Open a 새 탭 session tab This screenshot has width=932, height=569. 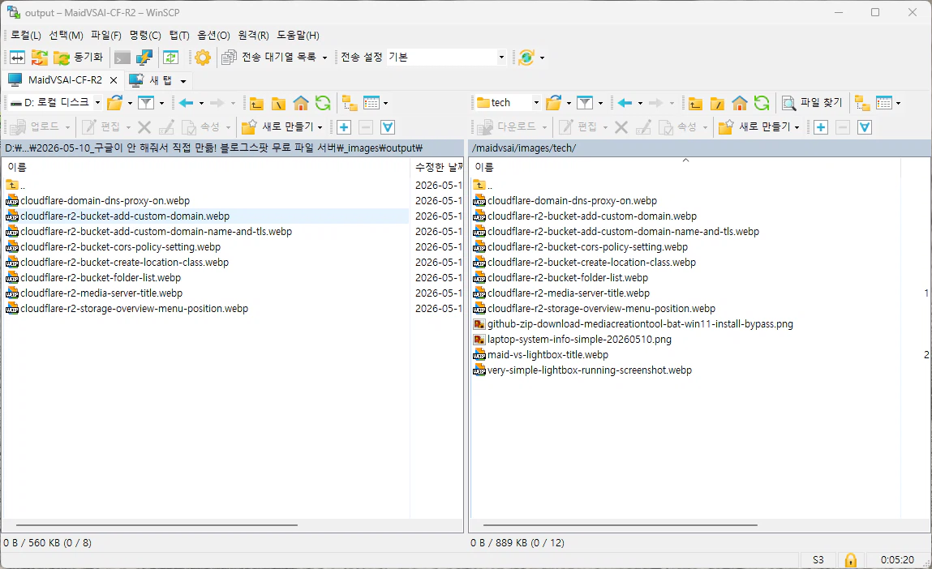[x=151, y=80]
